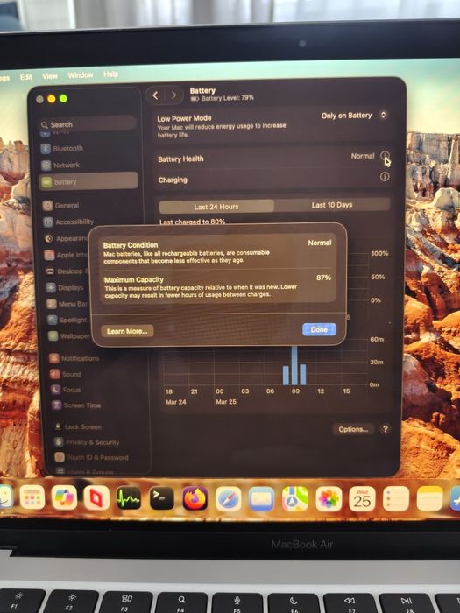460x613 pixels.
Task: Click the 'Last charged to 80%' text
Action: click(x=192, y=222)
